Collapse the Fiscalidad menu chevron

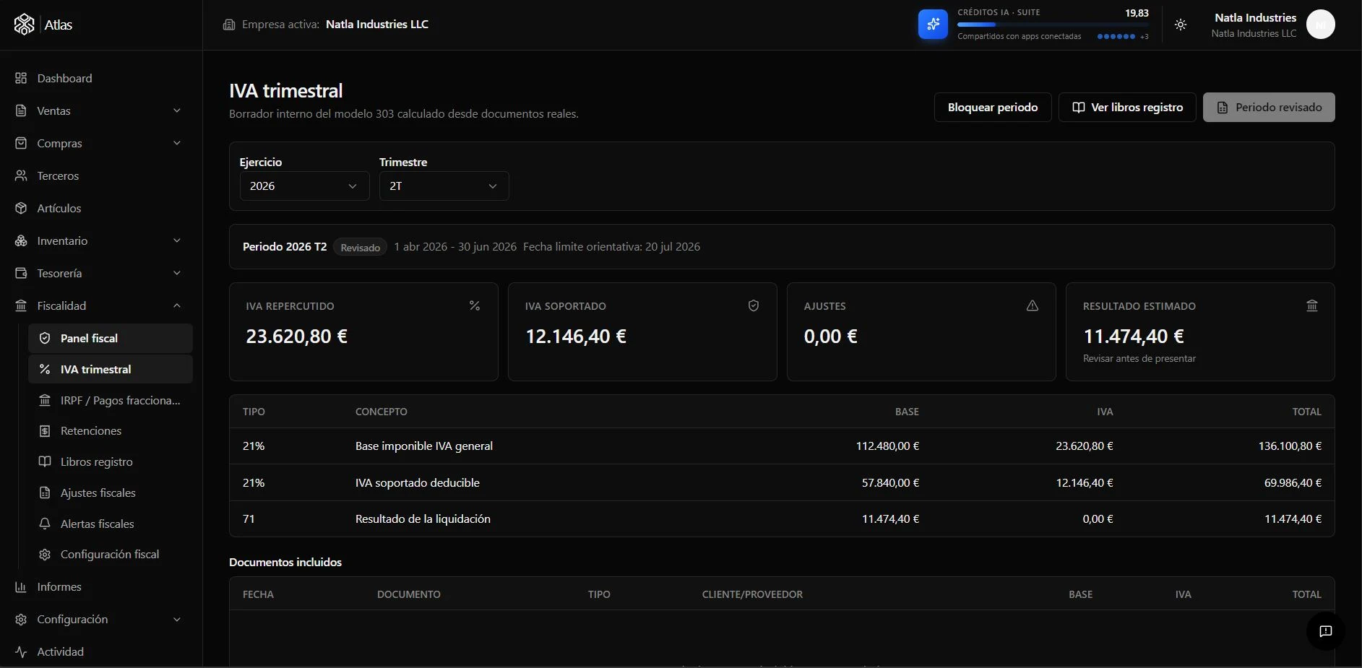tap(177, 305)
